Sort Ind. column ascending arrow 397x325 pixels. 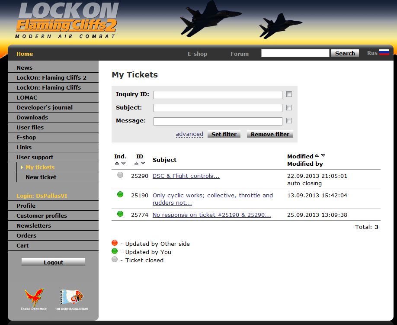click(117, 163)
